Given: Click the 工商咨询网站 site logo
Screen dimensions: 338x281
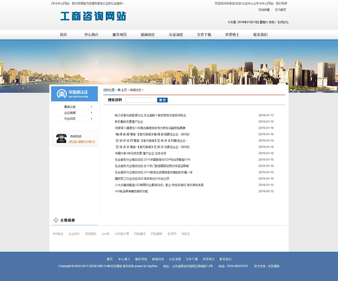Looking at the screenshot, I should [93, 16].
